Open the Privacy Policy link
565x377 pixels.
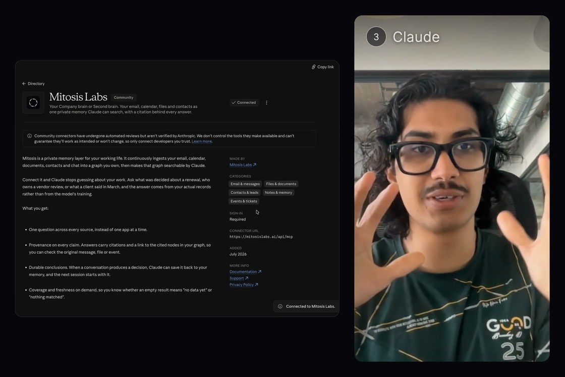pos(244,285)
